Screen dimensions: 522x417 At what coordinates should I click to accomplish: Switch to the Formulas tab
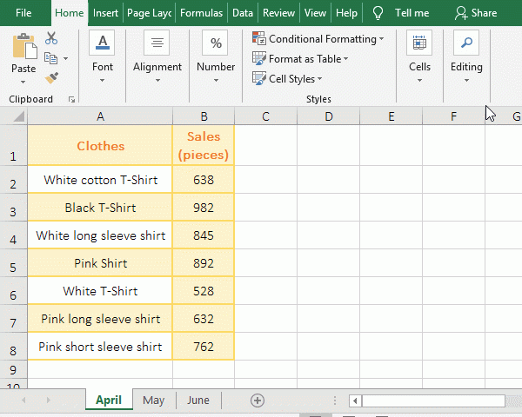click(201, 13)
